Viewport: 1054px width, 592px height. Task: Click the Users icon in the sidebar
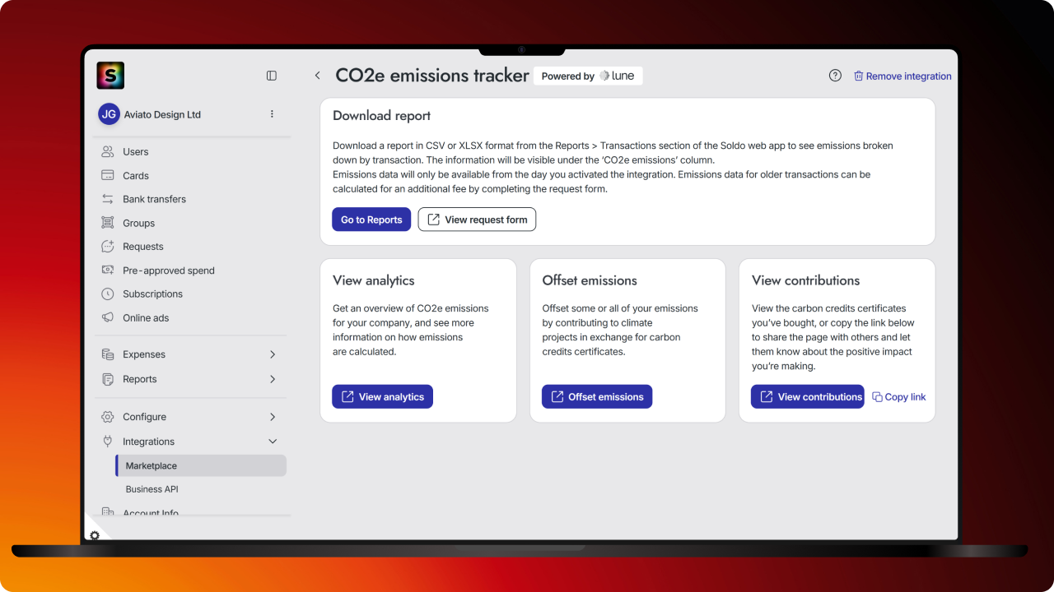(107, 152)
